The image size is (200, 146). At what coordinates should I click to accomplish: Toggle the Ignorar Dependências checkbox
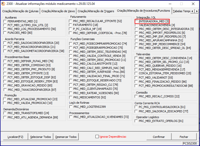[x=97, y=137]
